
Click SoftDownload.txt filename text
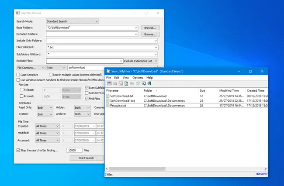coord(122,96)
